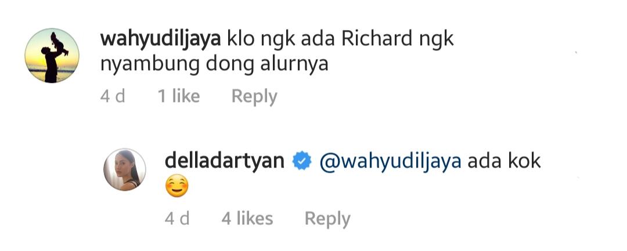View who gave the 1 like

coord(179,96)
